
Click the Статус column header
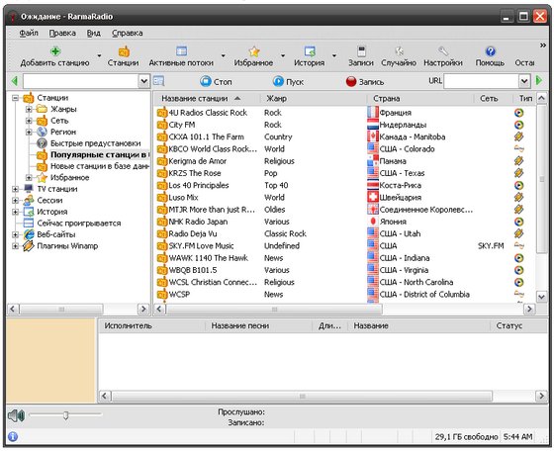(519, 325)
